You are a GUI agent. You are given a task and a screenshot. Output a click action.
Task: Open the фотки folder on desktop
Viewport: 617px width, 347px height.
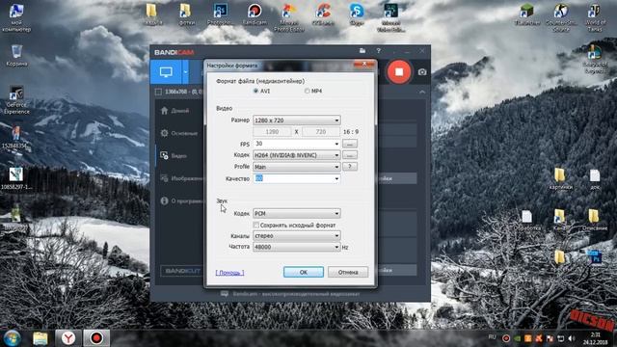[186, 14]
